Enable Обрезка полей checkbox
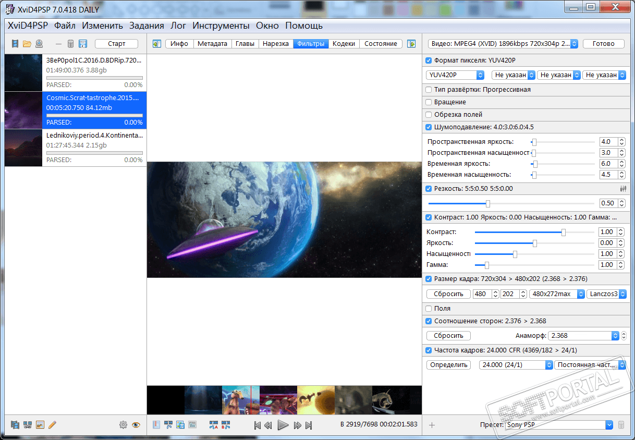Image resolution: width=635 pixels, height=440 pixels. (x=429, y=115)
